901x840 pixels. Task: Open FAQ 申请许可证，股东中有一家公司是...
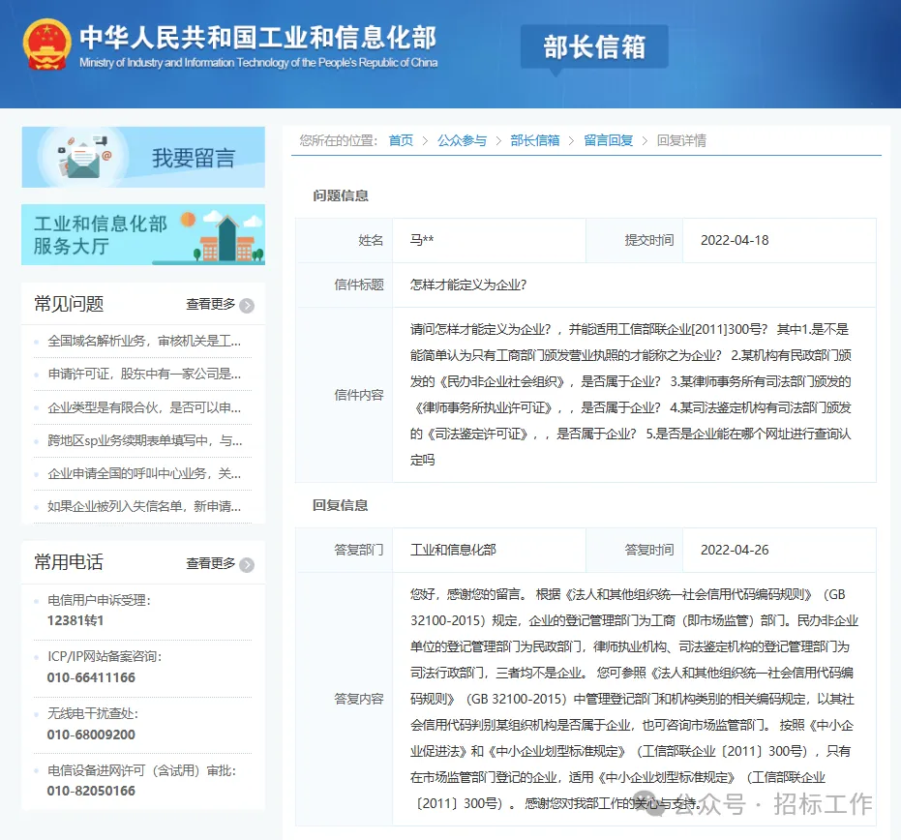[143, 375]
